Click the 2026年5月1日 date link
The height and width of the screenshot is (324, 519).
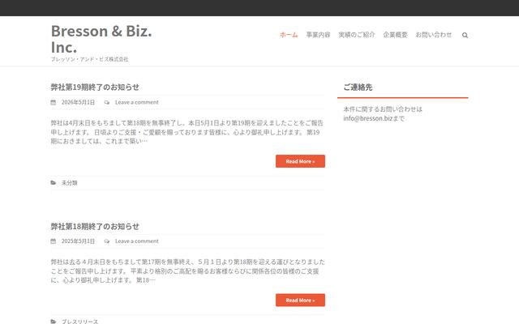coord(78,103)
